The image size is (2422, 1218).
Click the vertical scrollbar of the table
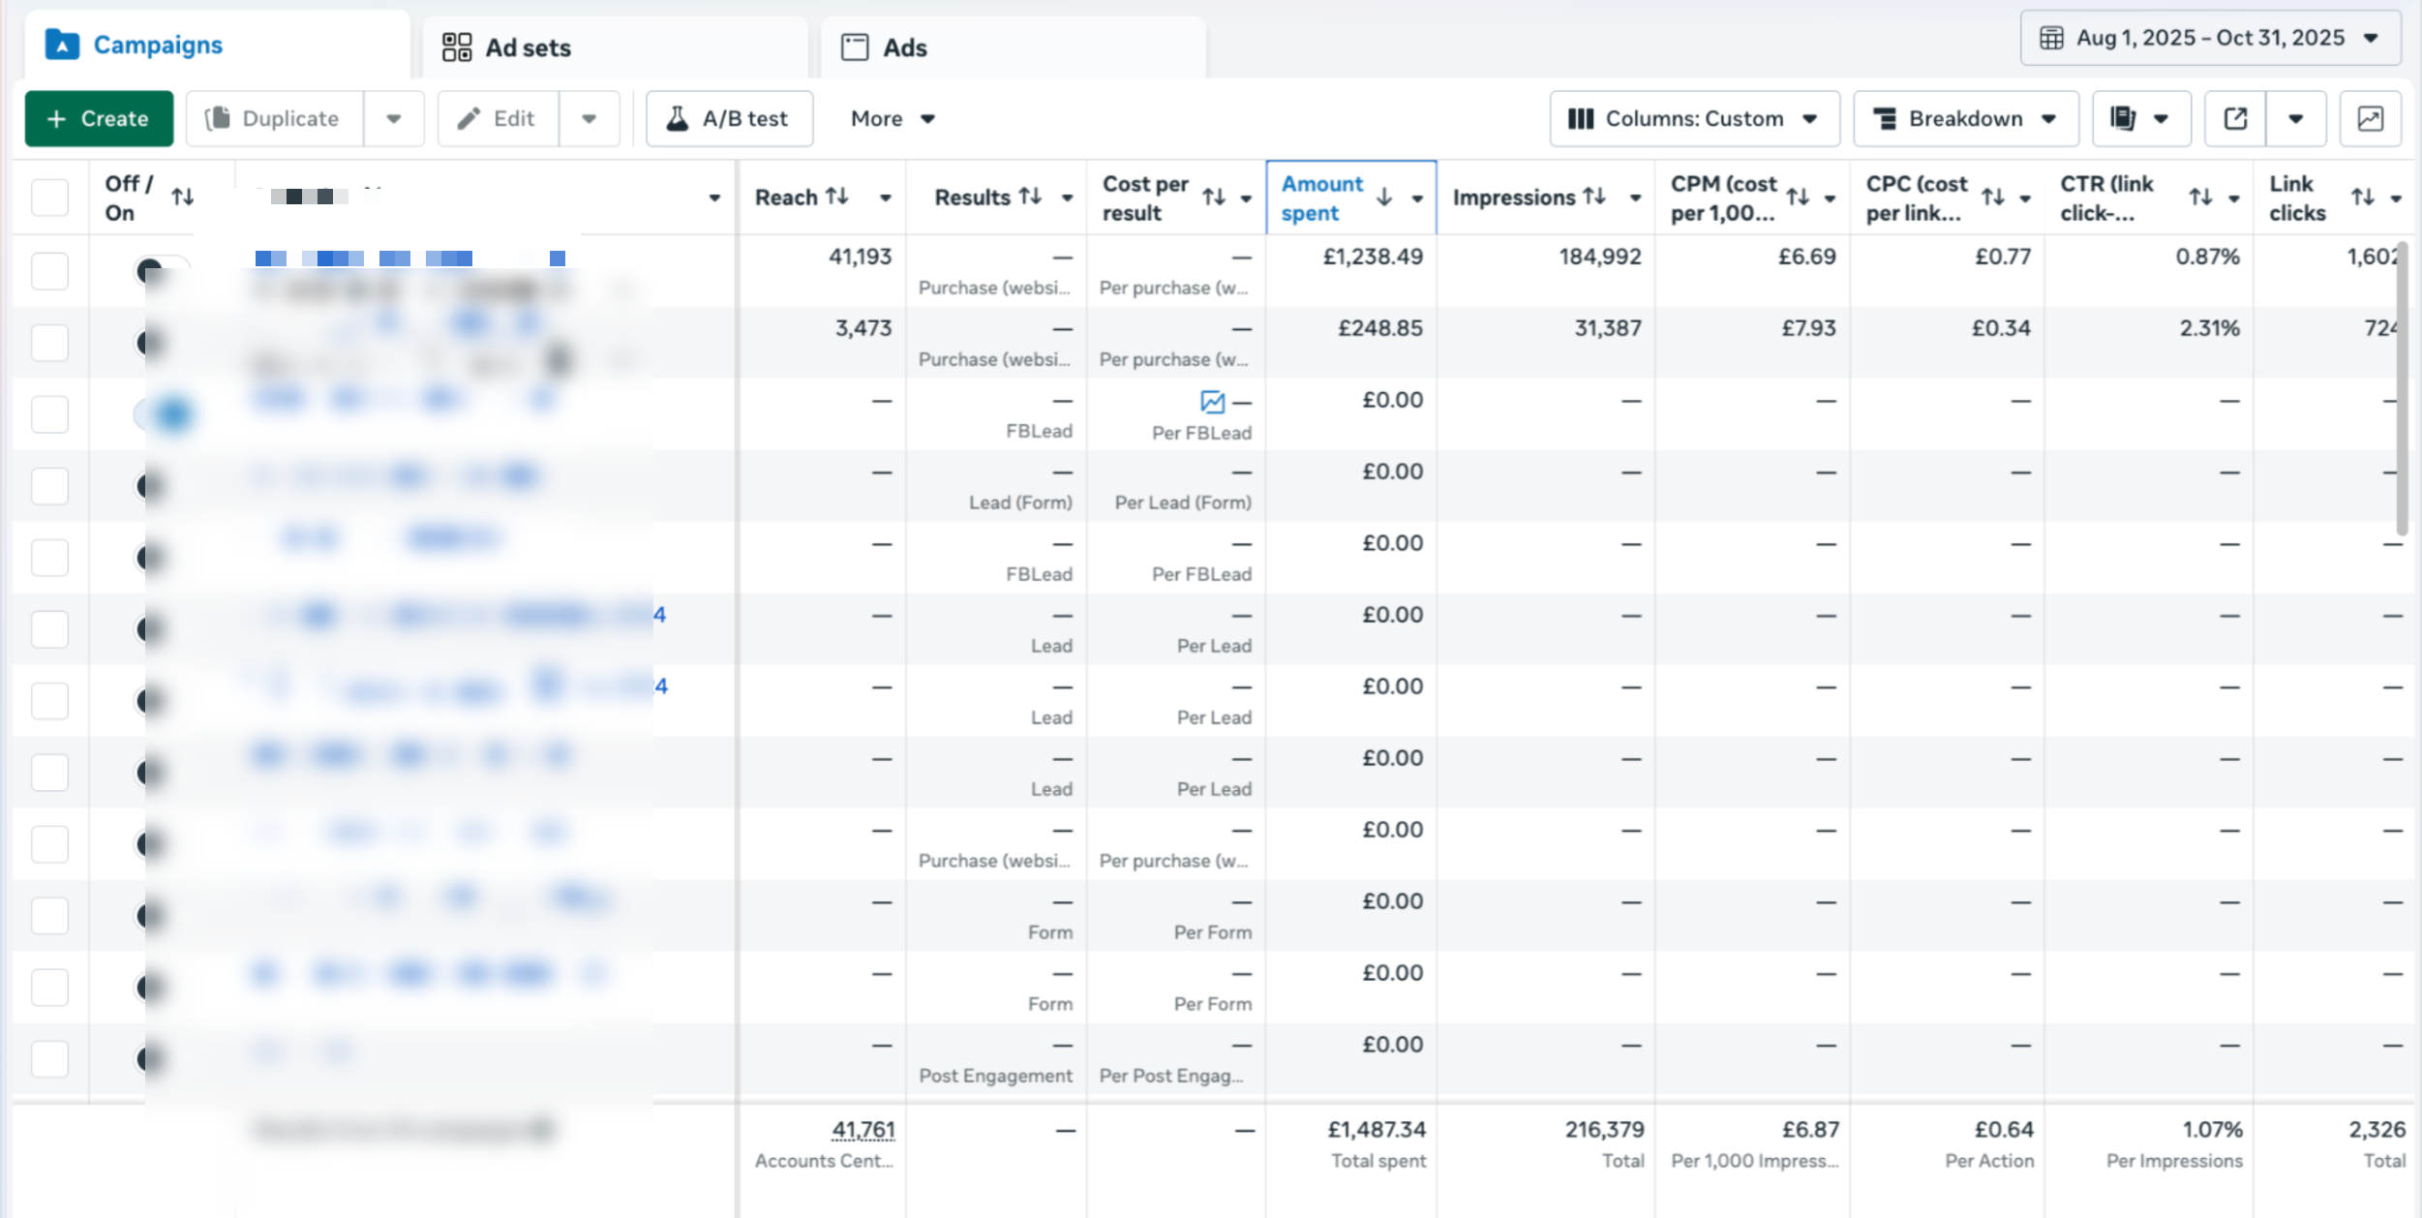pyautogui.click(x=2402, y=387)
